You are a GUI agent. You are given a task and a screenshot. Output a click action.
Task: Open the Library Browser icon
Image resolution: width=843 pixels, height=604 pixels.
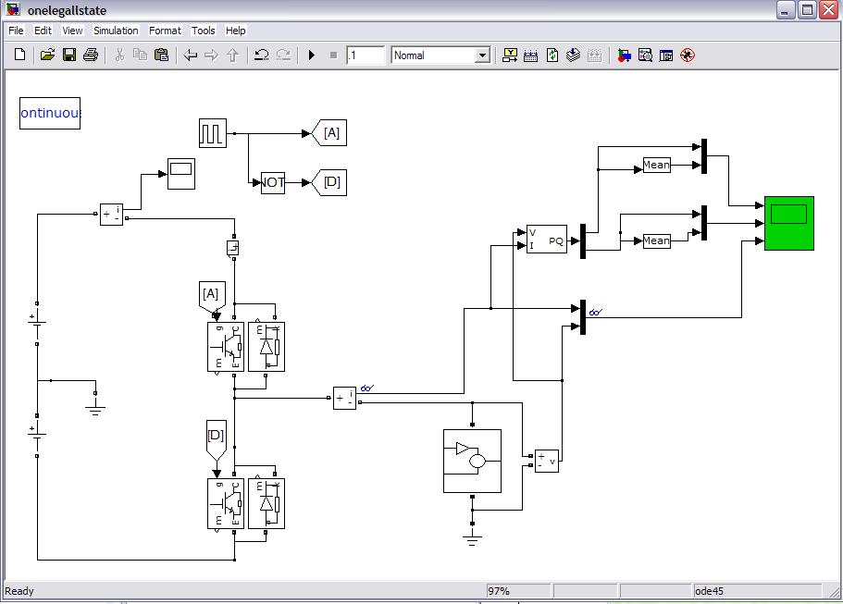[x=625, y=55]
